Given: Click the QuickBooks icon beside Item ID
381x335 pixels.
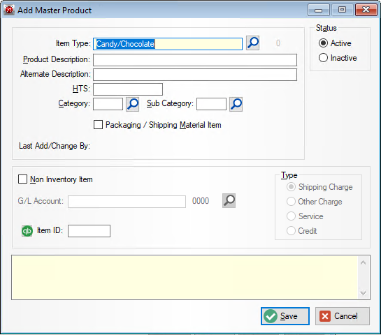Looking at the screenshot, I should click(27, 231).
